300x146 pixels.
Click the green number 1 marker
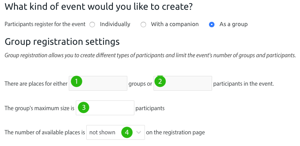77,82
